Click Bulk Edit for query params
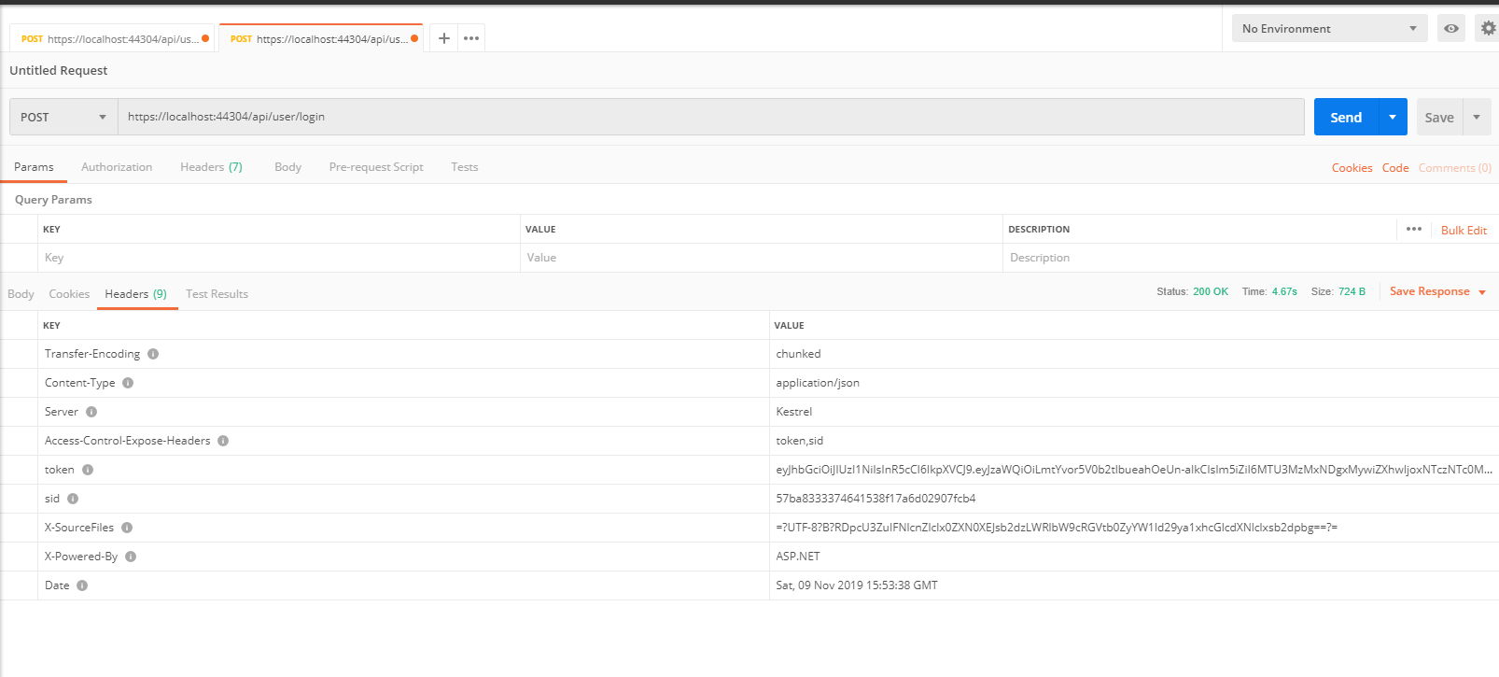 tap(1464, 231)
